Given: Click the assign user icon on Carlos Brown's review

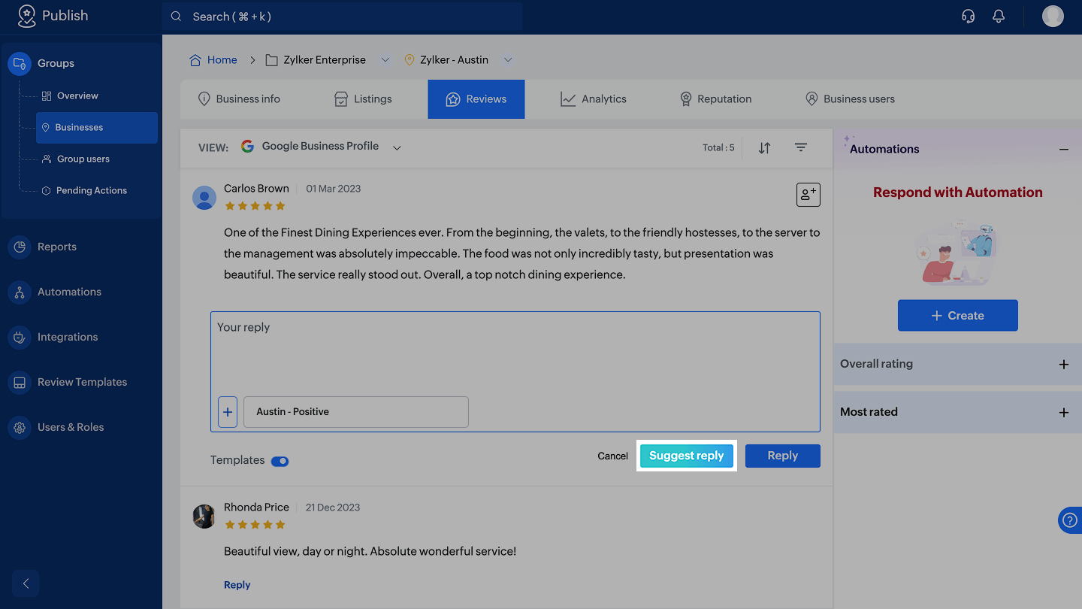Looking at the screenshot, I should coord(808,195).
